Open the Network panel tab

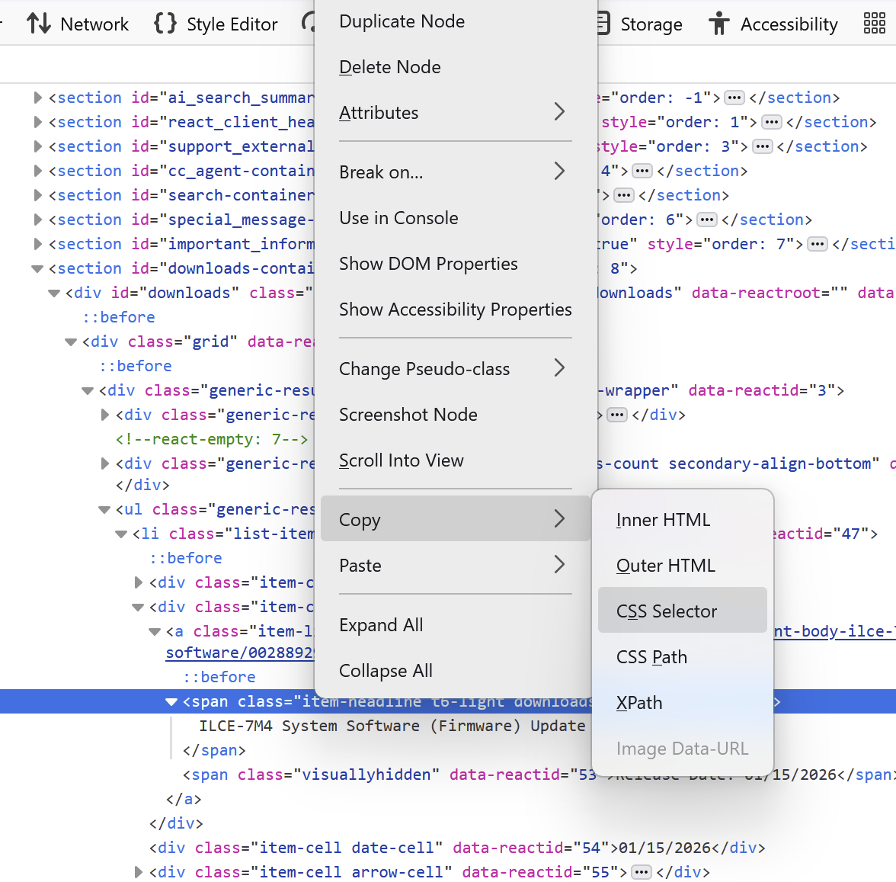pyautogui.click(x=78, y=24)
